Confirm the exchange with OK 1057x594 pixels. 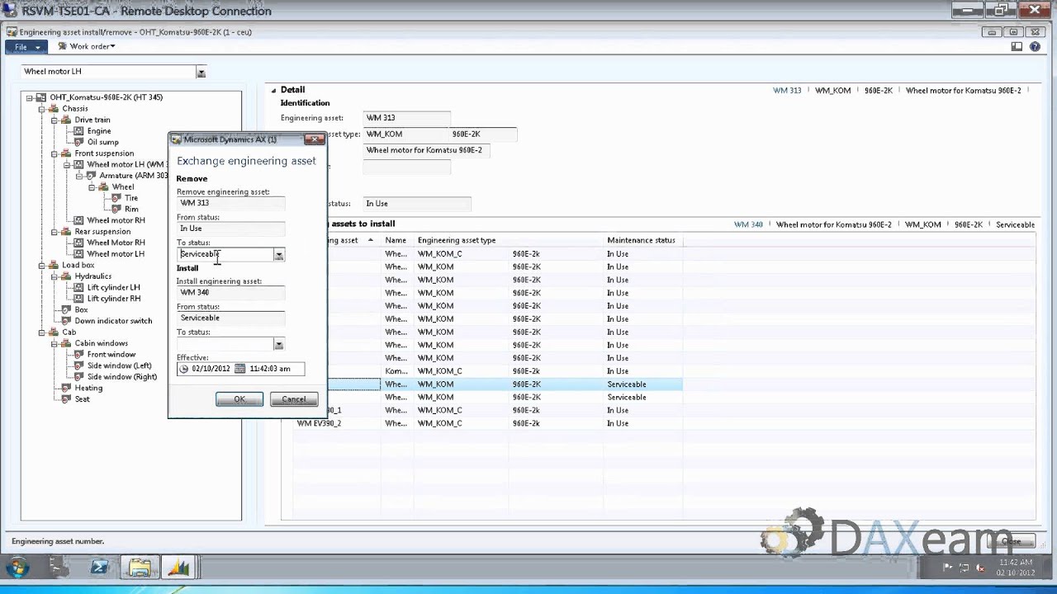point(239,399)
